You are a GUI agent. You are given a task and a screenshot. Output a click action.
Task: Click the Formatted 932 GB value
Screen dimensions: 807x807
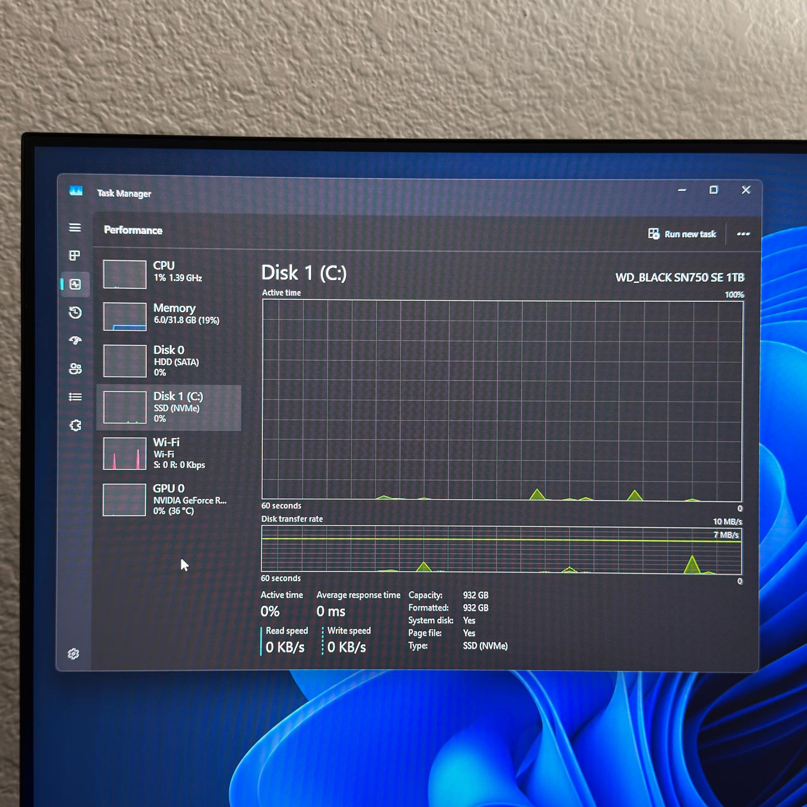pos(475,608)
